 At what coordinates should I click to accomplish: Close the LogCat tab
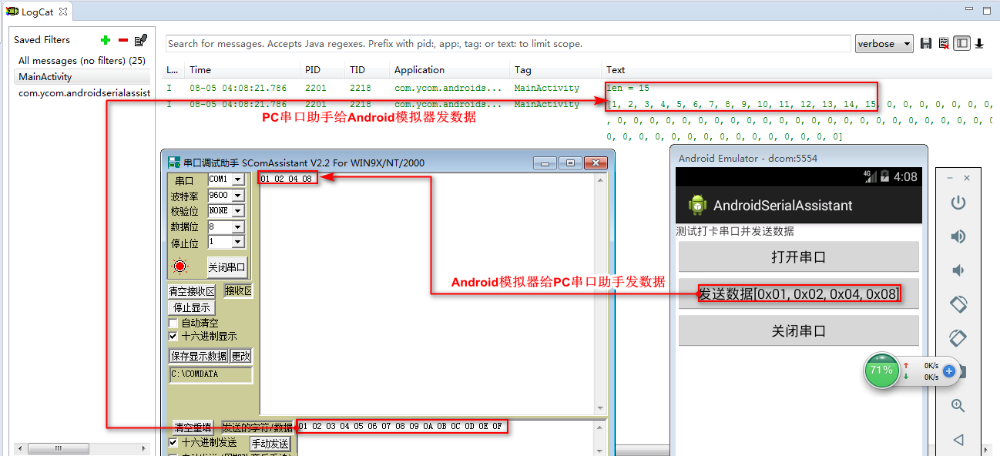(63, 12)
